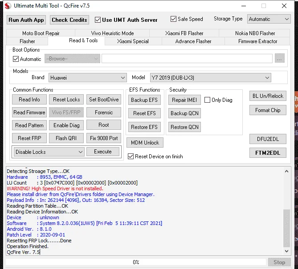Click Reset FRP button

(x=29, y=138)
